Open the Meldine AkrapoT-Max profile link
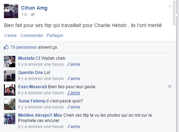This screenshot has height=132, width=179. 40,115
